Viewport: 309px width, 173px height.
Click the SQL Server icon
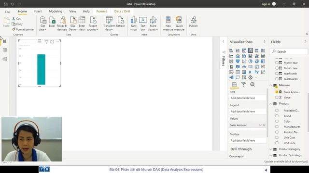[x=73, y=24]
